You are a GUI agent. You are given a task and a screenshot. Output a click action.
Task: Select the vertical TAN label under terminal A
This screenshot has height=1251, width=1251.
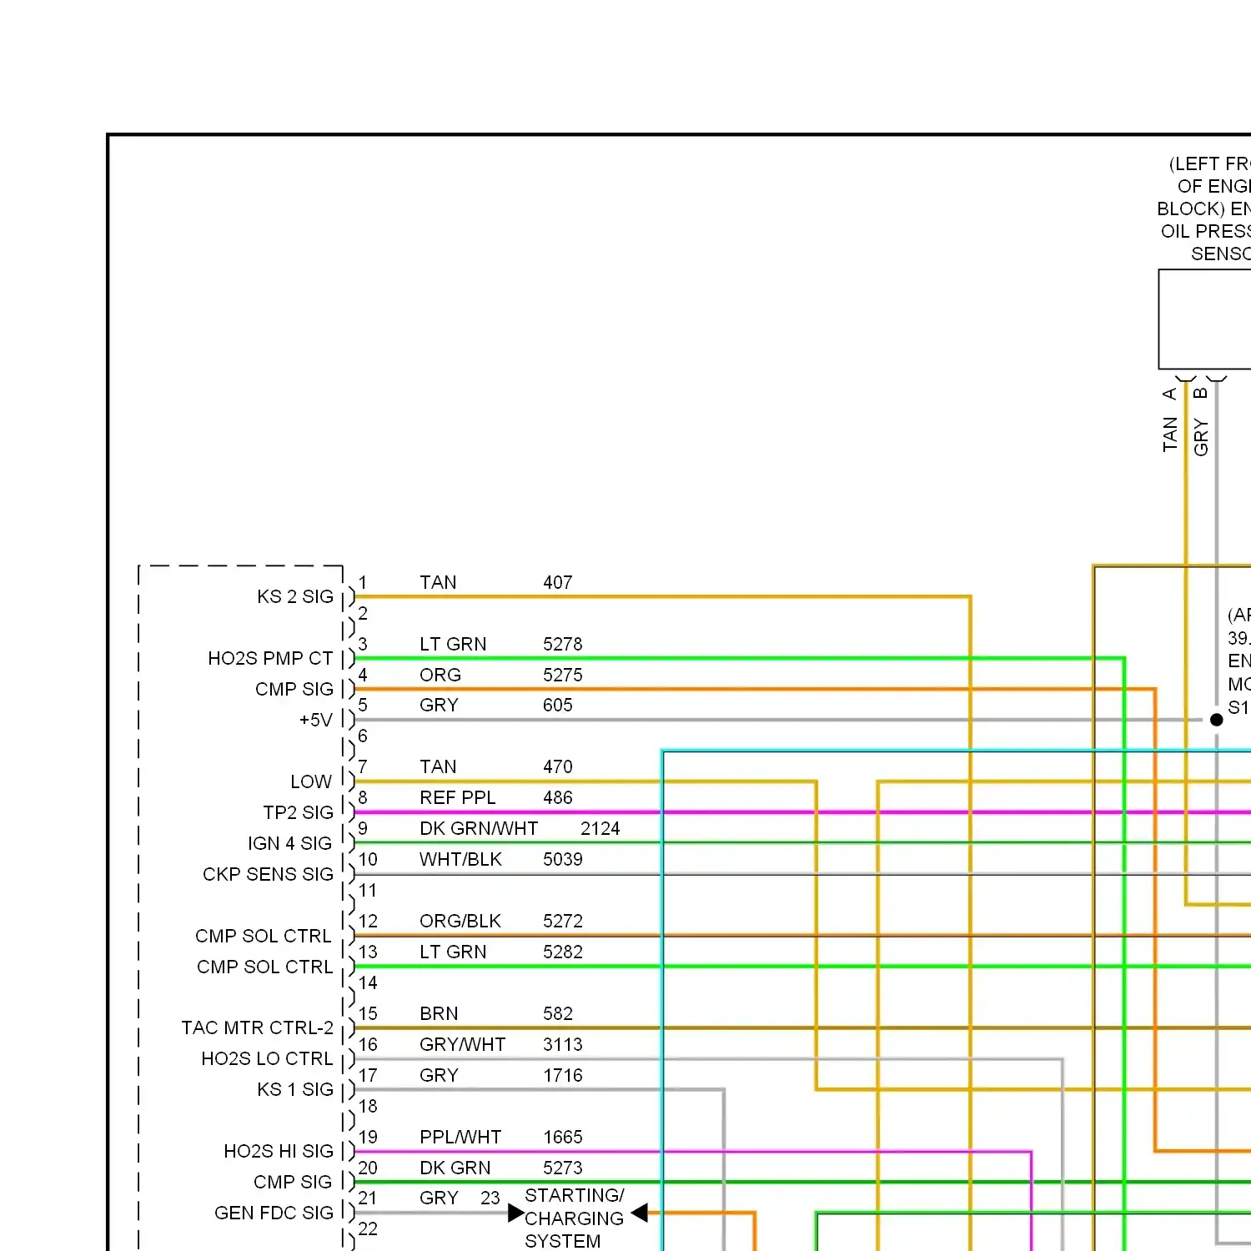(1170, 435)
